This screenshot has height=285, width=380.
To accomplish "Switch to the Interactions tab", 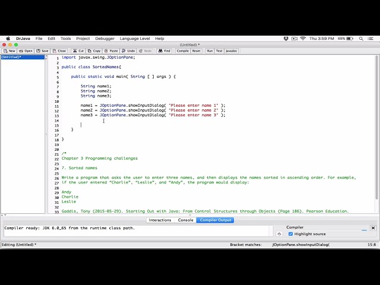I will tap(160, 220).
